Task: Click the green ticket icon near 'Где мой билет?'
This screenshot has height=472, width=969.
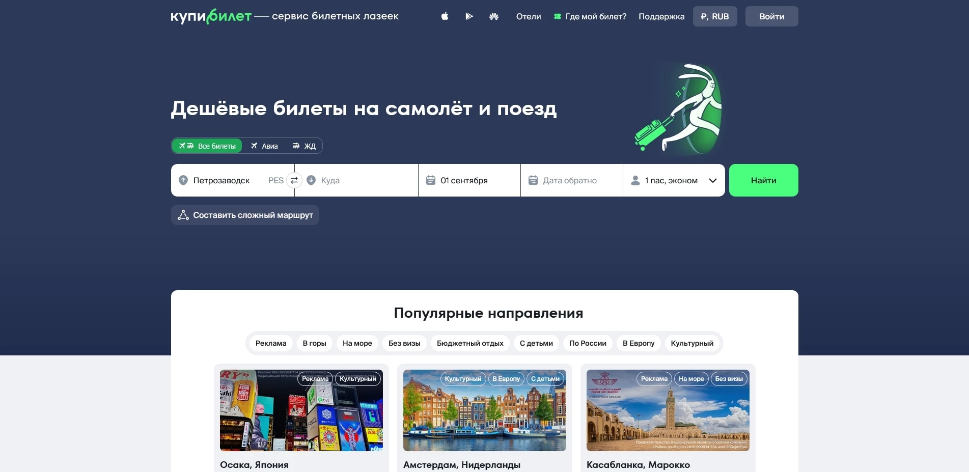Action: tap(558, 16)
